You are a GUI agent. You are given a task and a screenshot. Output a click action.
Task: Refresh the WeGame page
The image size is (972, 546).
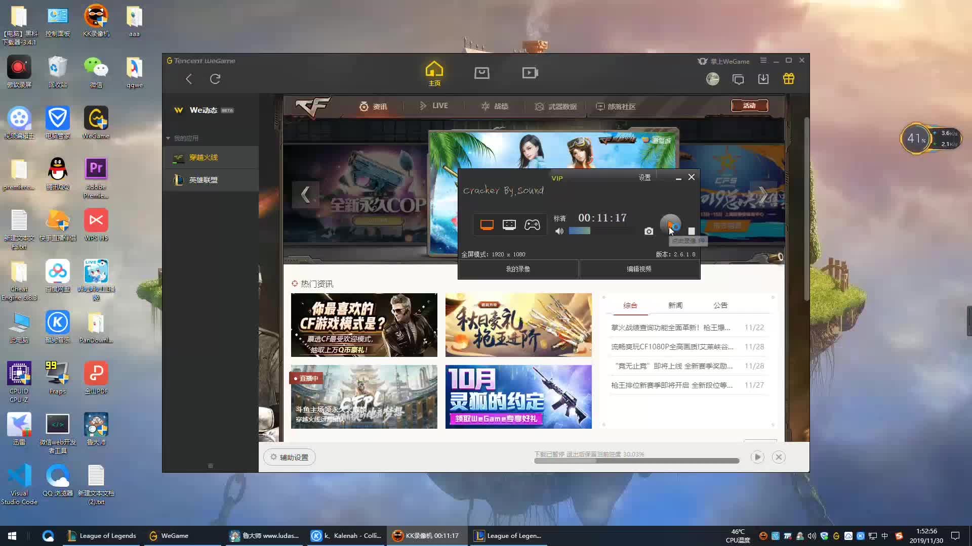(x=215, y=79)
